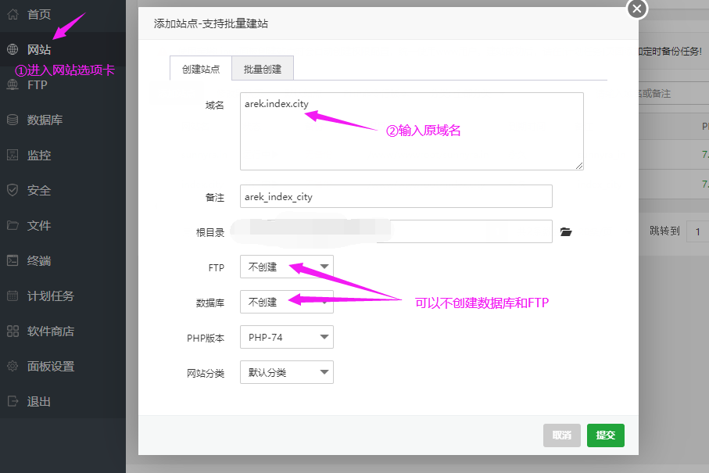Open the 网站分类 默认分类 dropdown

click(287, 372)
